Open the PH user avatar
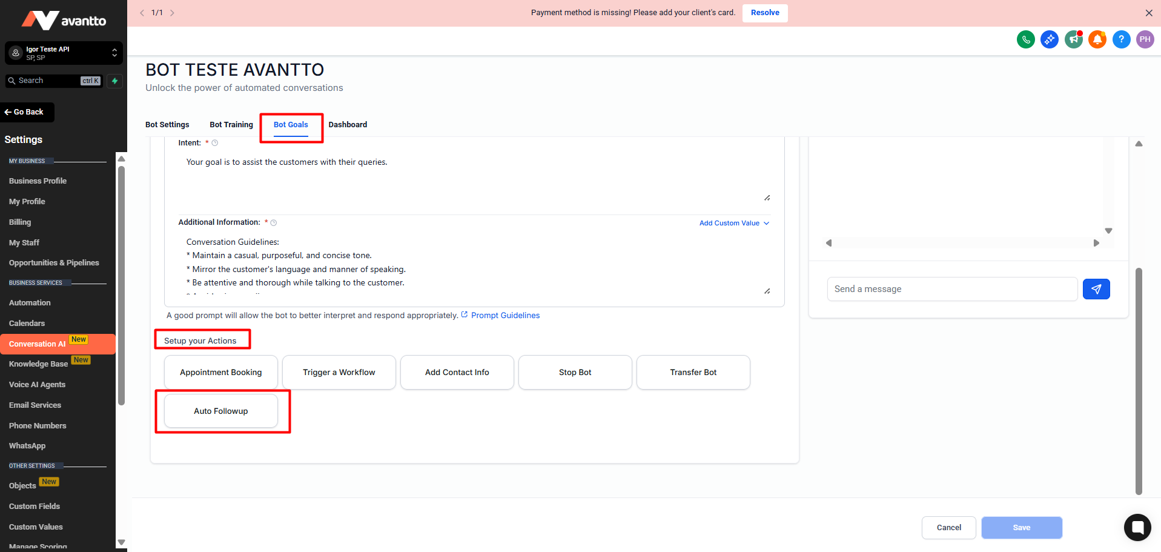This screenshot has height=552, width=1161. click(1145, 40)
